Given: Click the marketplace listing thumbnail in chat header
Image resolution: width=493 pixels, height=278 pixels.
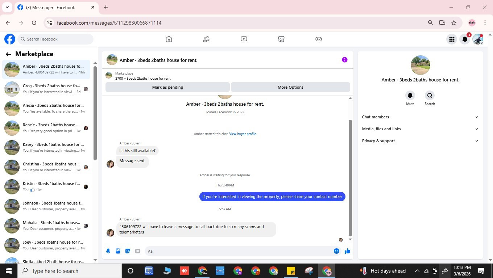Looking at the screenshot, I should coord(109,75).
